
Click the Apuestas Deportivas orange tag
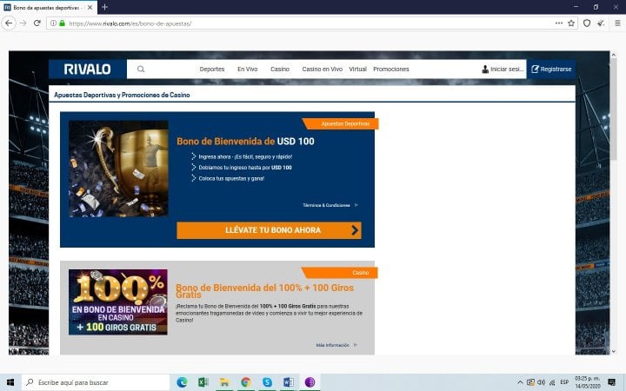pos(341,123)
